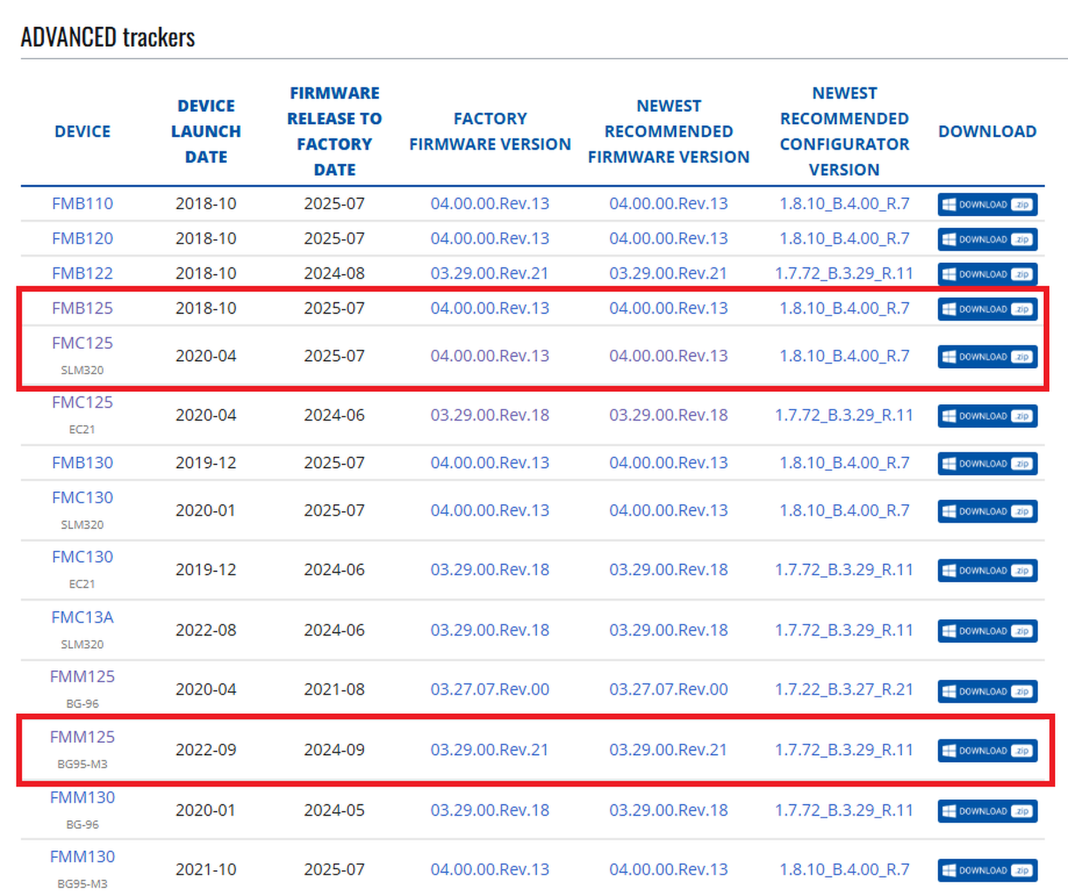
Task: Open FMC13A newest recommended firmware 03.29.00.Rev.18
Action: click(669, 630)
